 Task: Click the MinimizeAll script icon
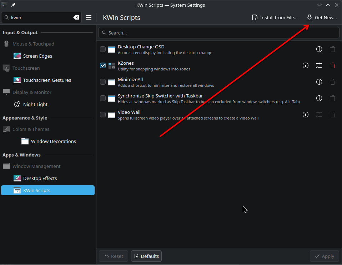pos(112,82)
